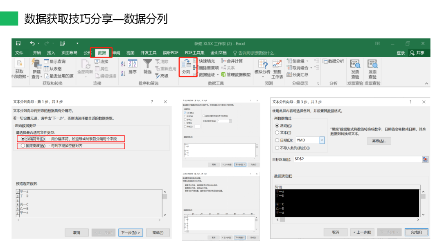
Task: Select the 分隔符号 radio button
Action: [23, 139]
